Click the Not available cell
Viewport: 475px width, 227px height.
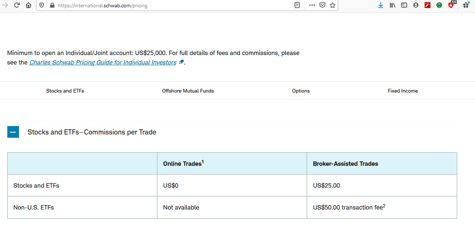232,207
